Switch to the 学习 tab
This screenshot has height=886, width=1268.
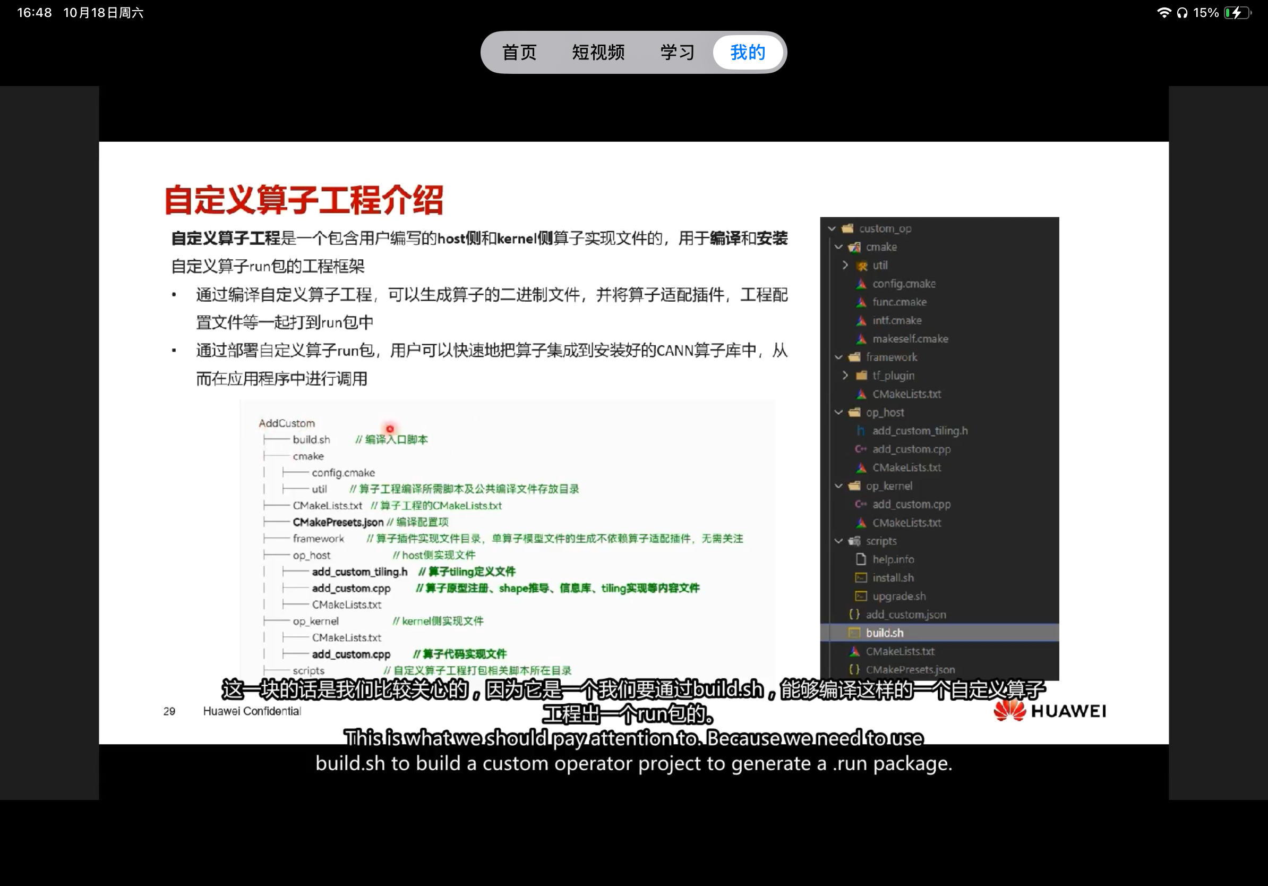click(x=677, y=52)
